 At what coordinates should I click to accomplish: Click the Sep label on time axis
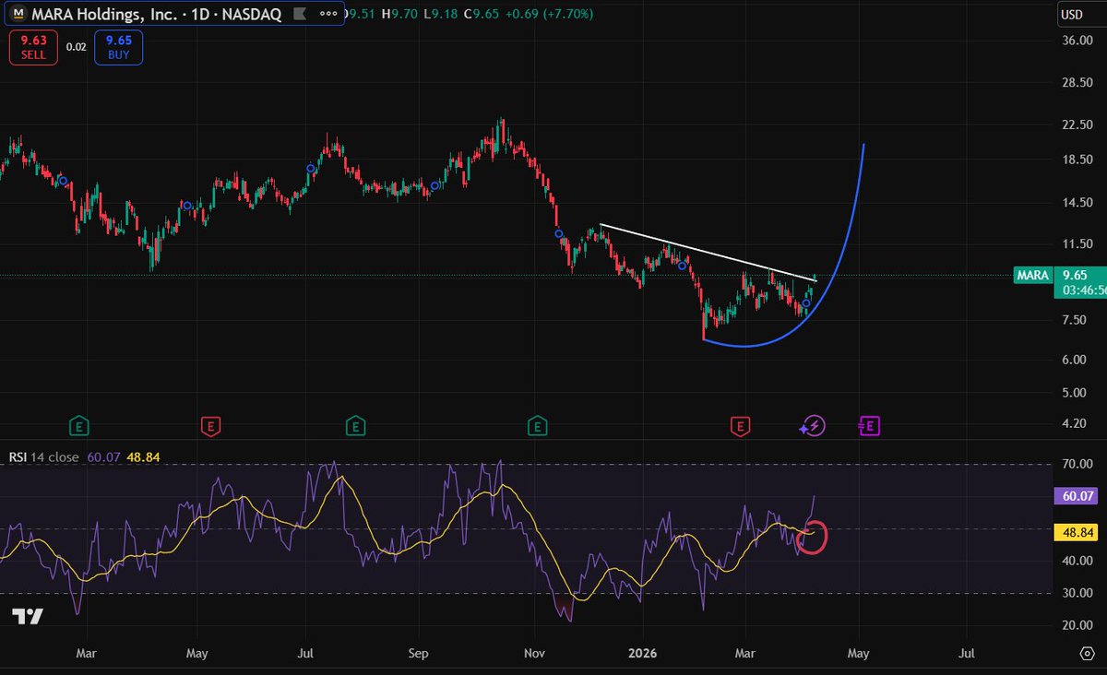pos(420,654)
